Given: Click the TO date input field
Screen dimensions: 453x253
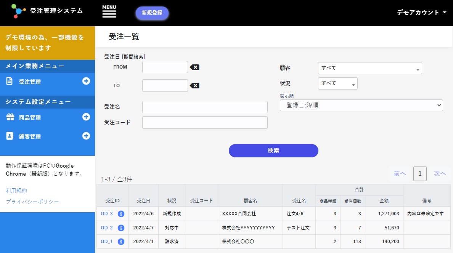Looking at the screenshot, I should pos(165,85).
